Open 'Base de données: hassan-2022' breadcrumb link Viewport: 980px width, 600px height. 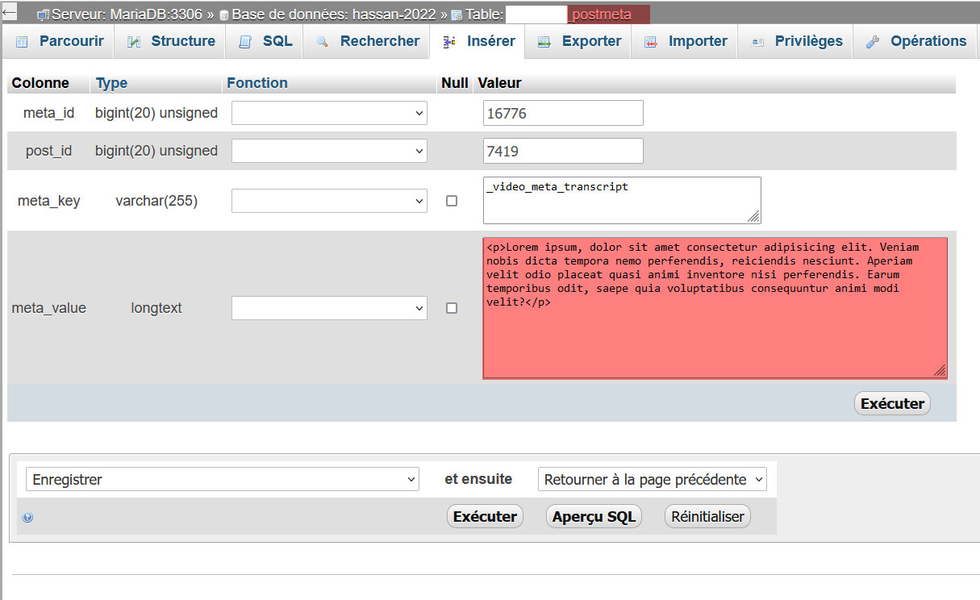click(x=334, y=15)
